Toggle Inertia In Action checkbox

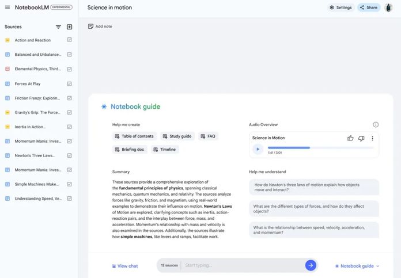tap(69, 127)
